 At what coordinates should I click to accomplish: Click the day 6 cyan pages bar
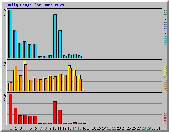[x=36, y=51]
